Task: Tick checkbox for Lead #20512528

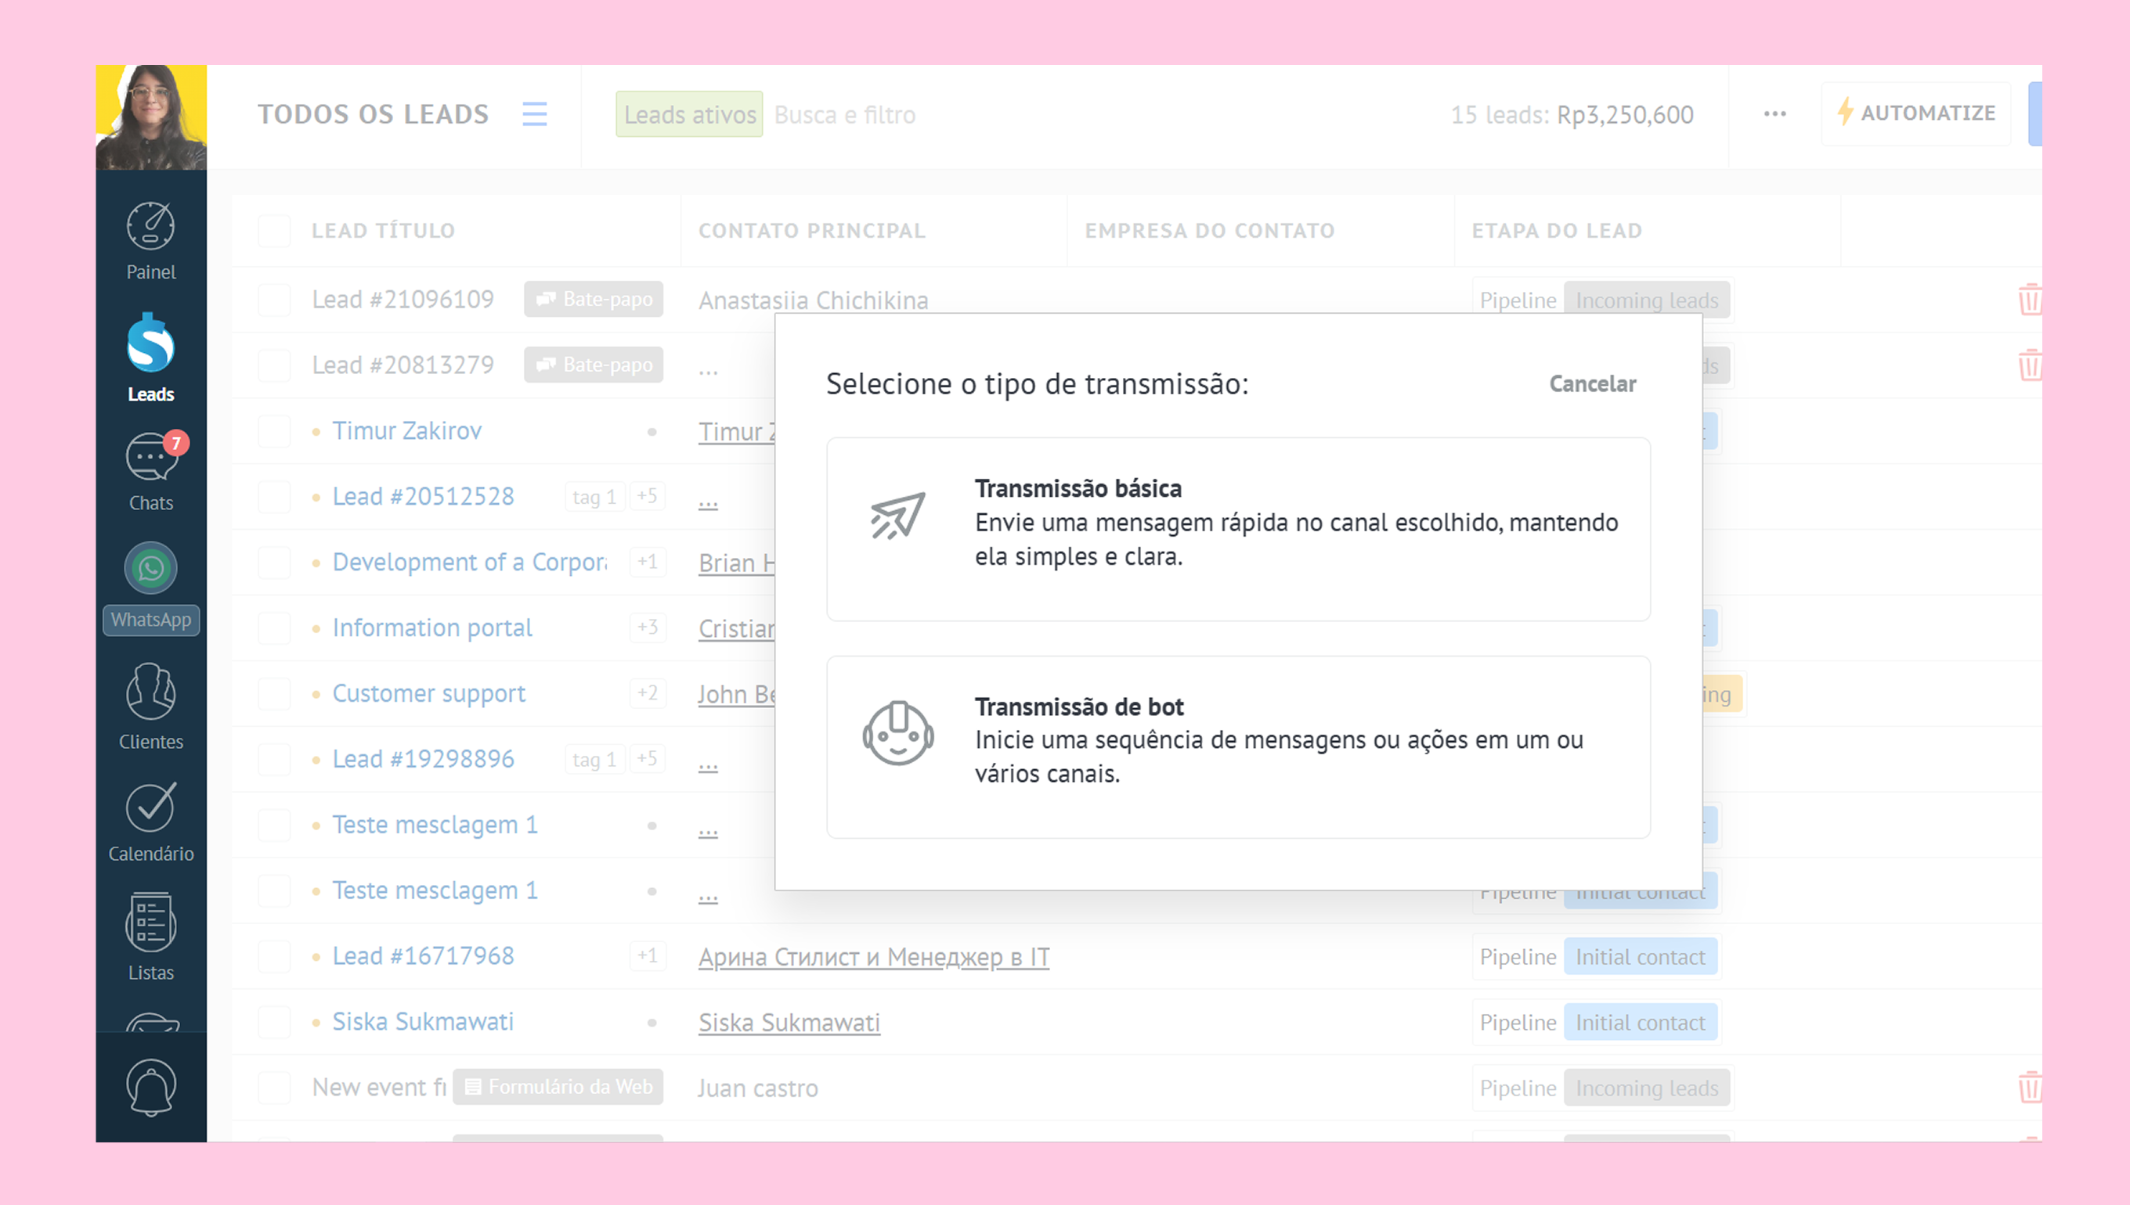Action: 274,497
